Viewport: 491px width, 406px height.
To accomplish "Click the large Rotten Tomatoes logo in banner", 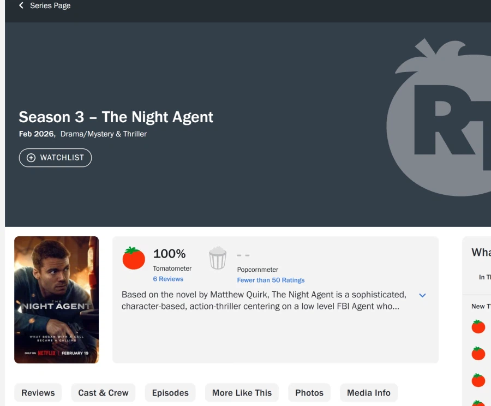I will click(x=442, y=117).
